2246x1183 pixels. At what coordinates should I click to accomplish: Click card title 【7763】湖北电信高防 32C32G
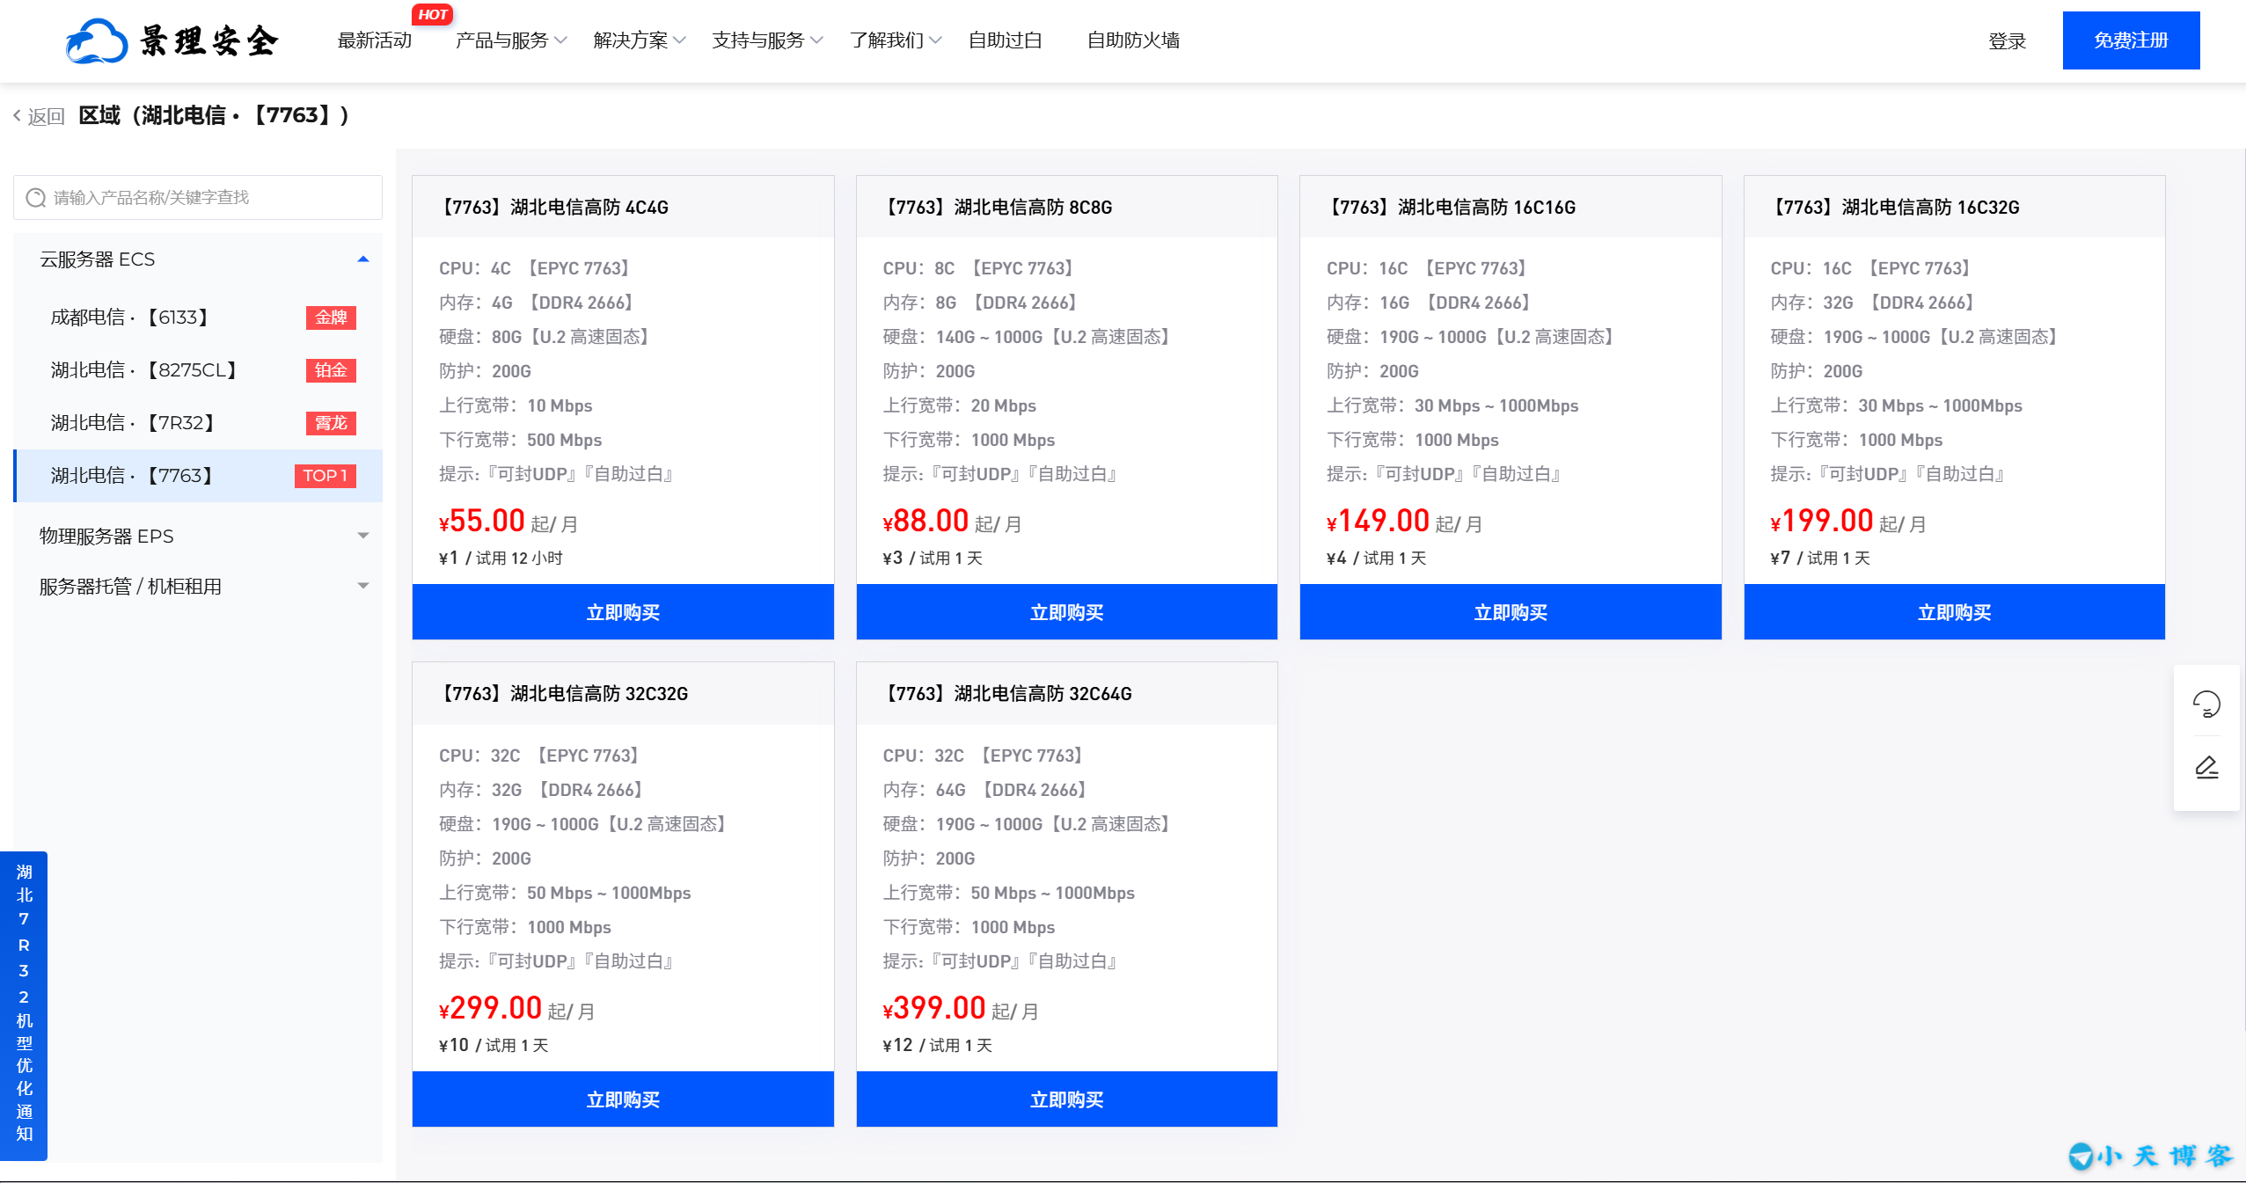(564, 694)
